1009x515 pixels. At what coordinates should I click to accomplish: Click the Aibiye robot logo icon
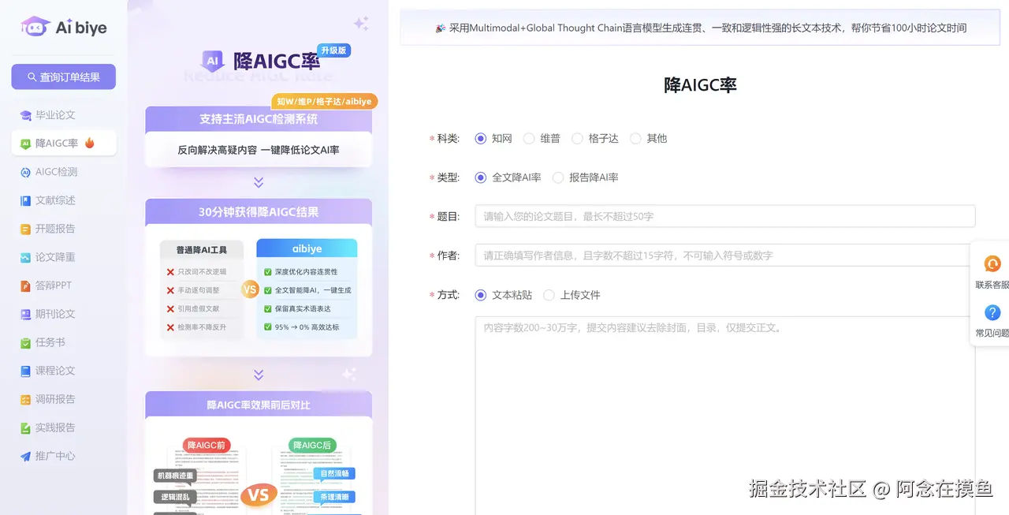[35, 27]
